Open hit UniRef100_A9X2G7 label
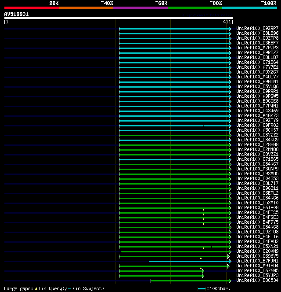The image size is (281, 292). [x=257, y=72]
